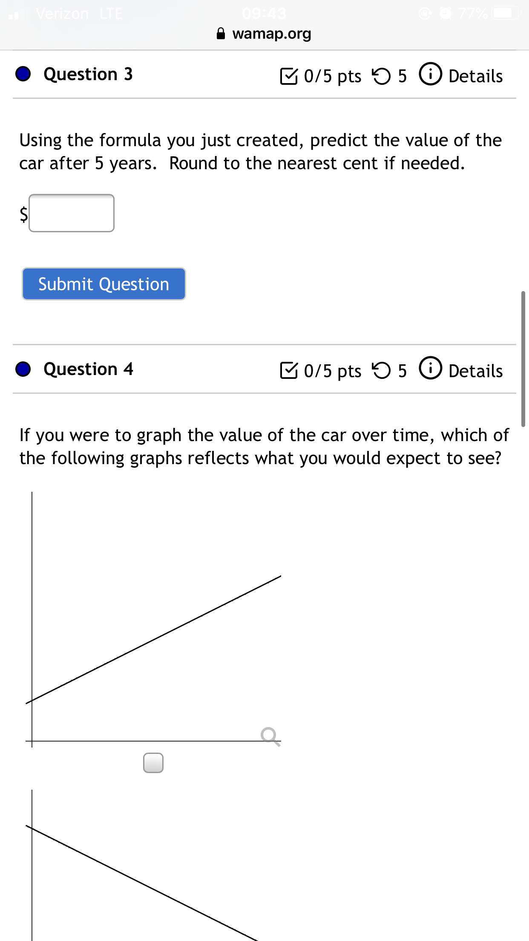Select the Question 3 blue status dot

click(23, 74)
